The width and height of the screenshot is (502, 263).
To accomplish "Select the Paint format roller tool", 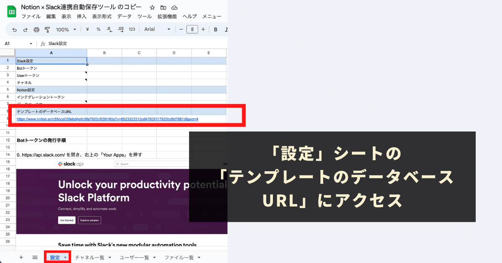I will tap(47, 30).
